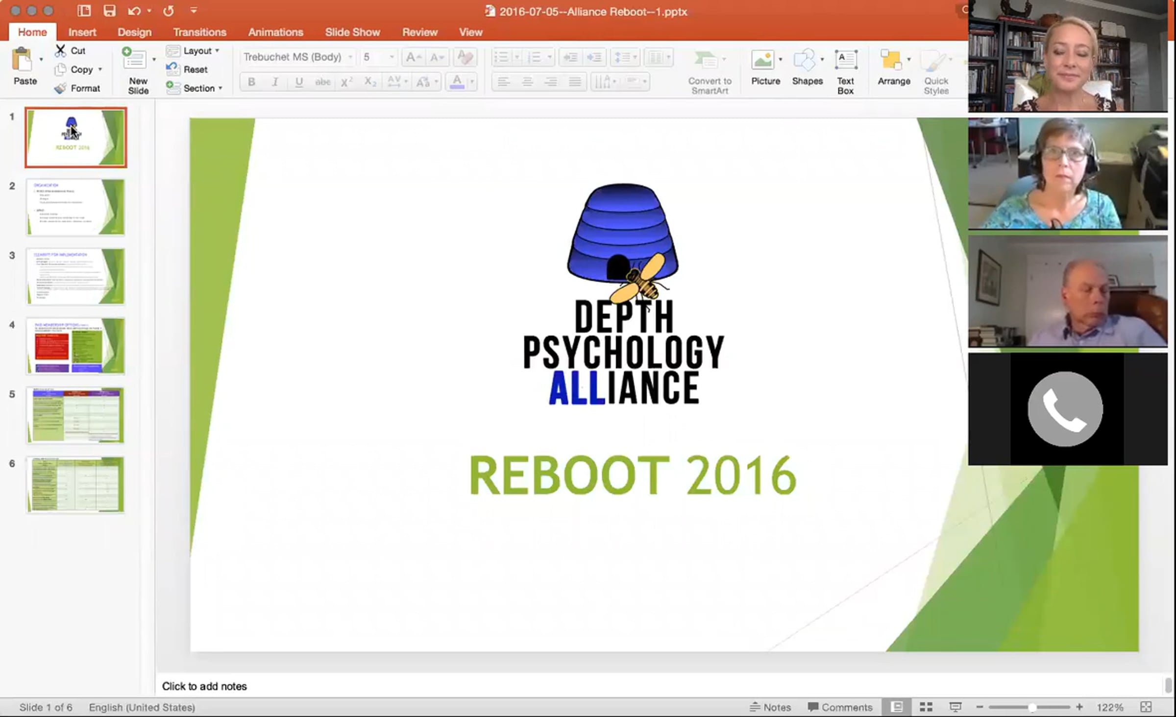Switch to the Transitions tab

[x=199, y=32]
